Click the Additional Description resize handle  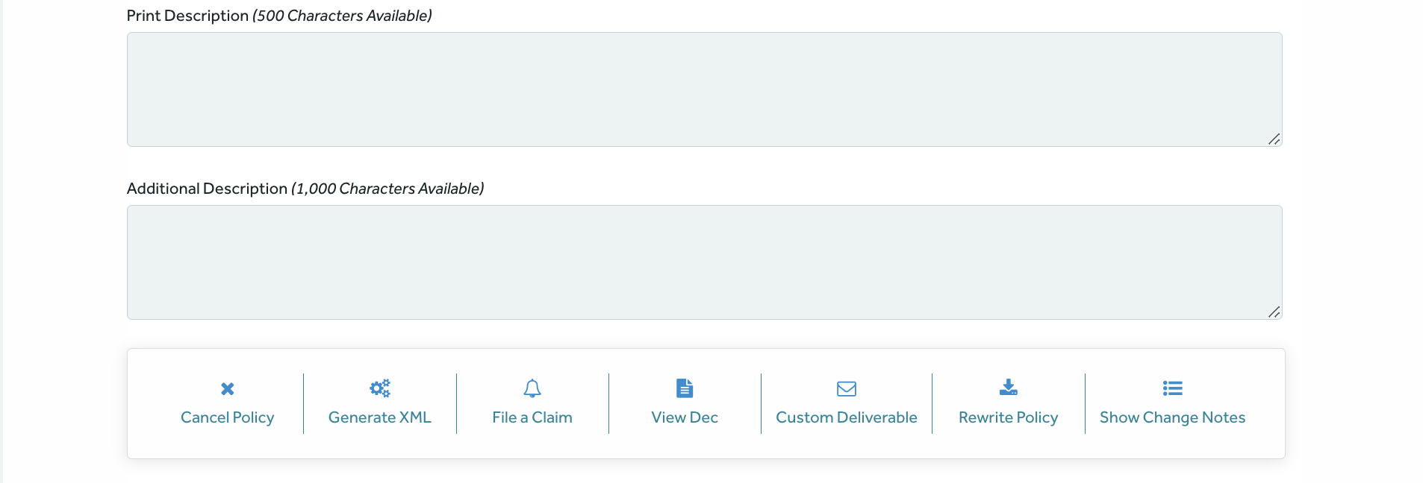tap(1274, 312)
